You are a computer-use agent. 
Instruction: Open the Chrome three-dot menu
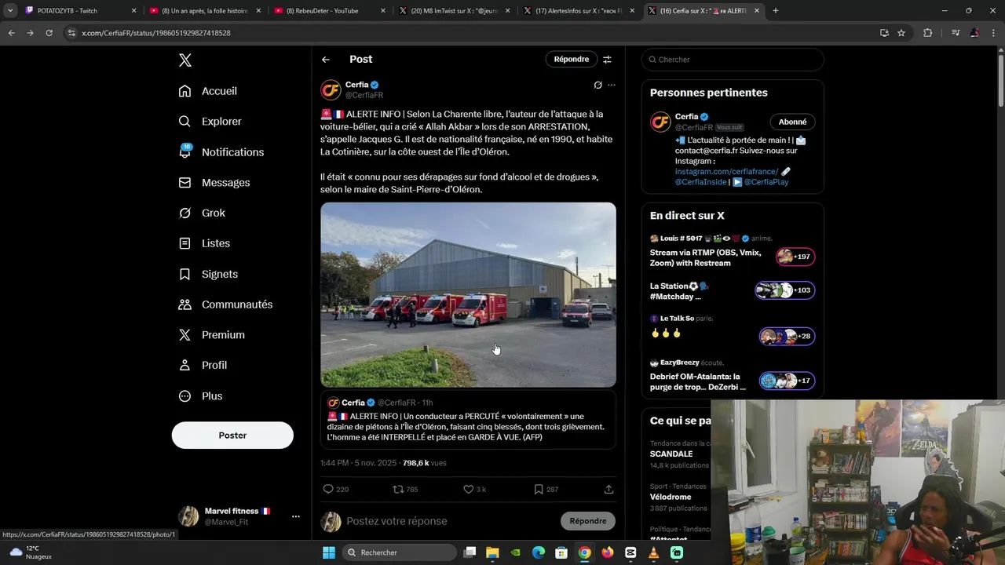(994, 33)
